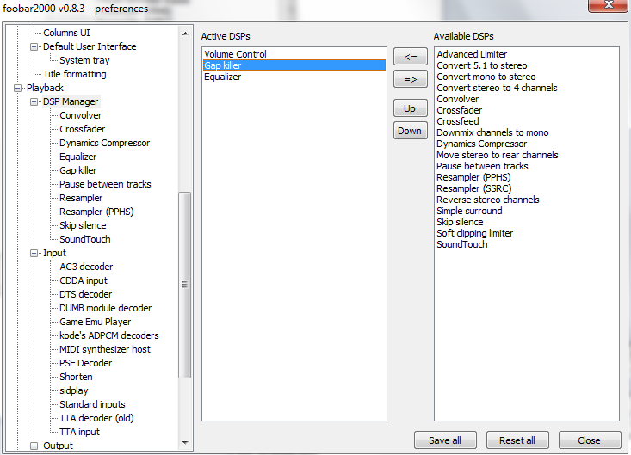Open AC3 decoder tree item

pos(87,267)
